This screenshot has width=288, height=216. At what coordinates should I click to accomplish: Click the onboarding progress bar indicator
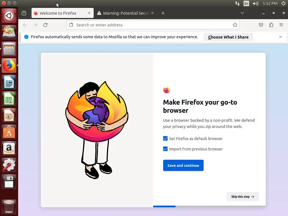[164, 206]
